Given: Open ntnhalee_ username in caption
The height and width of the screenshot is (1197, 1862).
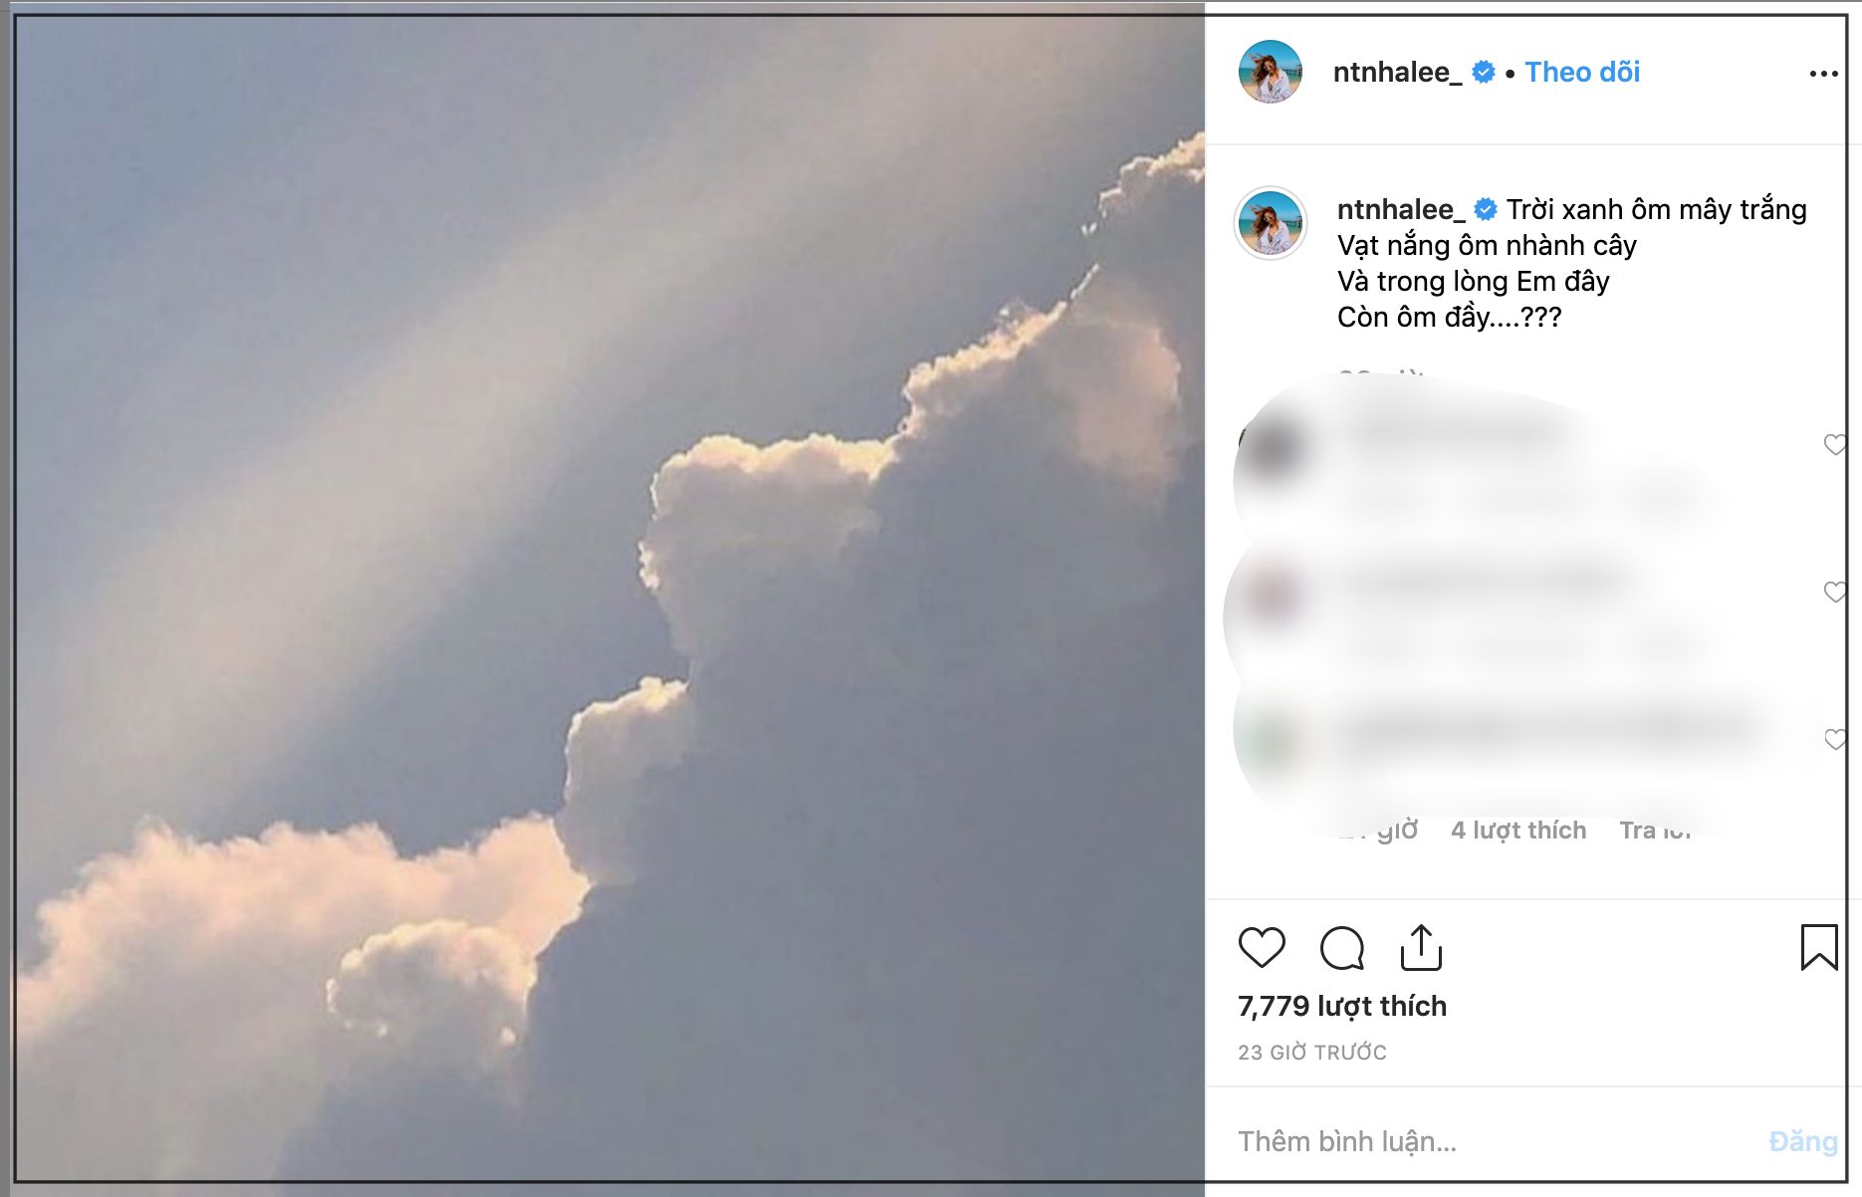Looking at the screenshot, I should (1400, 210).
